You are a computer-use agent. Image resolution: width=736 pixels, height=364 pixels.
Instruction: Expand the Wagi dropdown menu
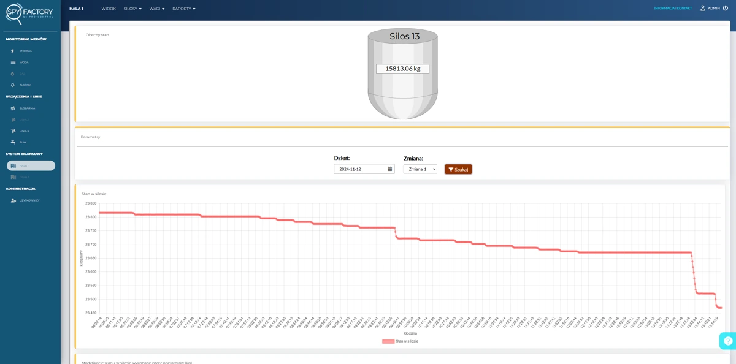[157, 9]
